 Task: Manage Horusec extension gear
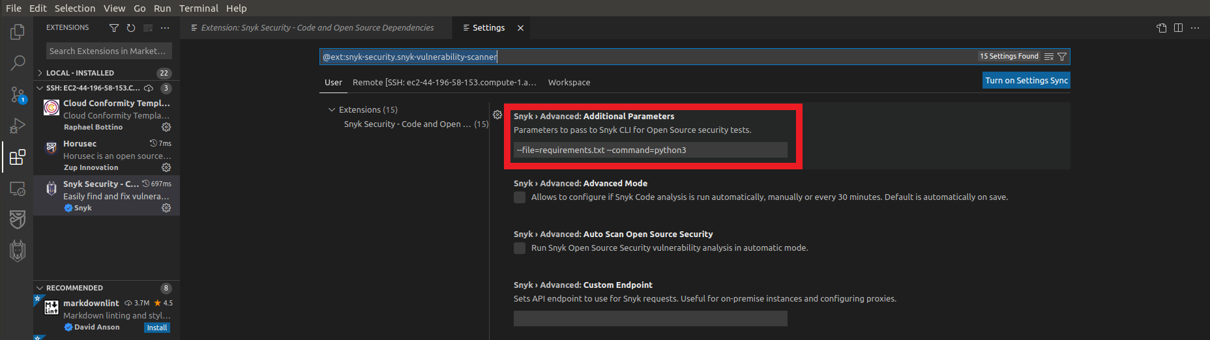166,167
